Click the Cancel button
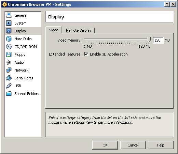 click(133, 145)
